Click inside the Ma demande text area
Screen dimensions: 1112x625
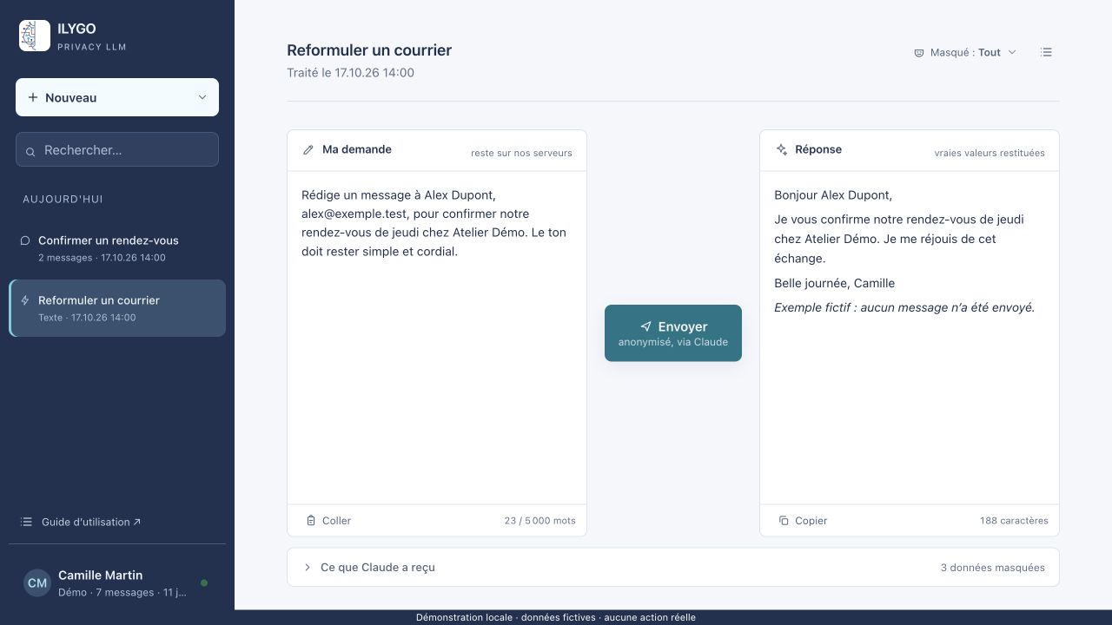pos(437,338)
